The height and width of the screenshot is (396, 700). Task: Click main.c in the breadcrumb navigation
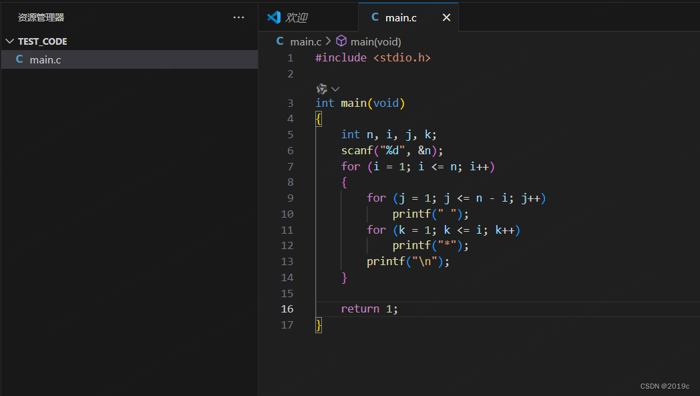pyautogui.click(x=305, y=41)
